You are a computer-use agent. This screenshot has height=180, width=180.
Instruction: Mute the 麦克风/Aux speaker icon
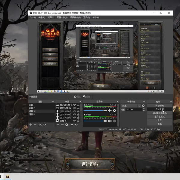(x=109, y=110)
